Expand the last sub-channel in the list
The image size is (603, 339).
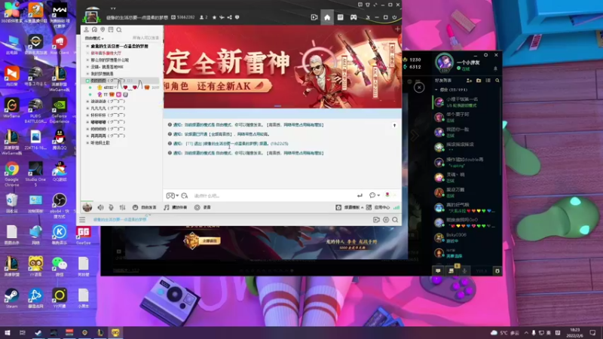tap(87, 143)
